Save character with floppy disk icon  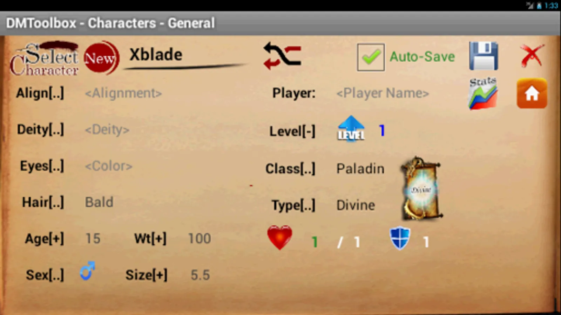point(483,56)
